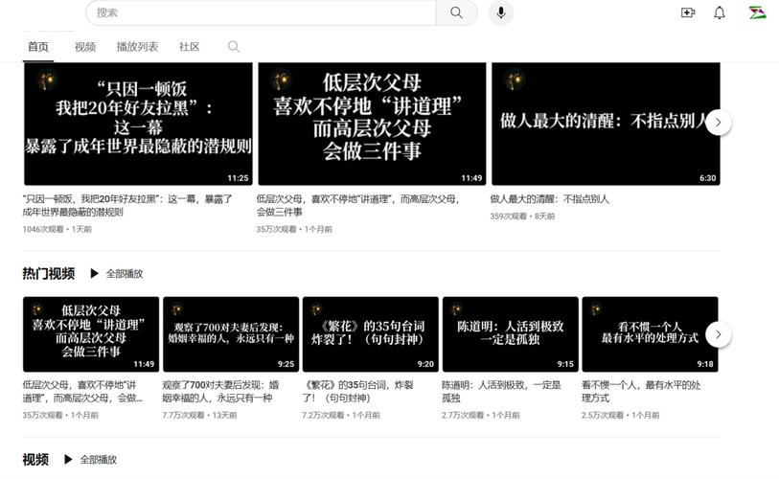
Task: Open small 低层次父母 thumbnail in 热门视频
Action: pyautogui.click(x=91, y=334)
